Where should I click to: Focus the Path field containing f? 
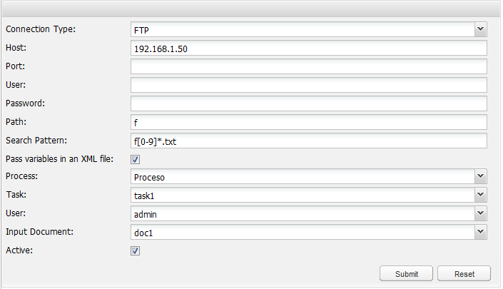(x=309, y=122)
